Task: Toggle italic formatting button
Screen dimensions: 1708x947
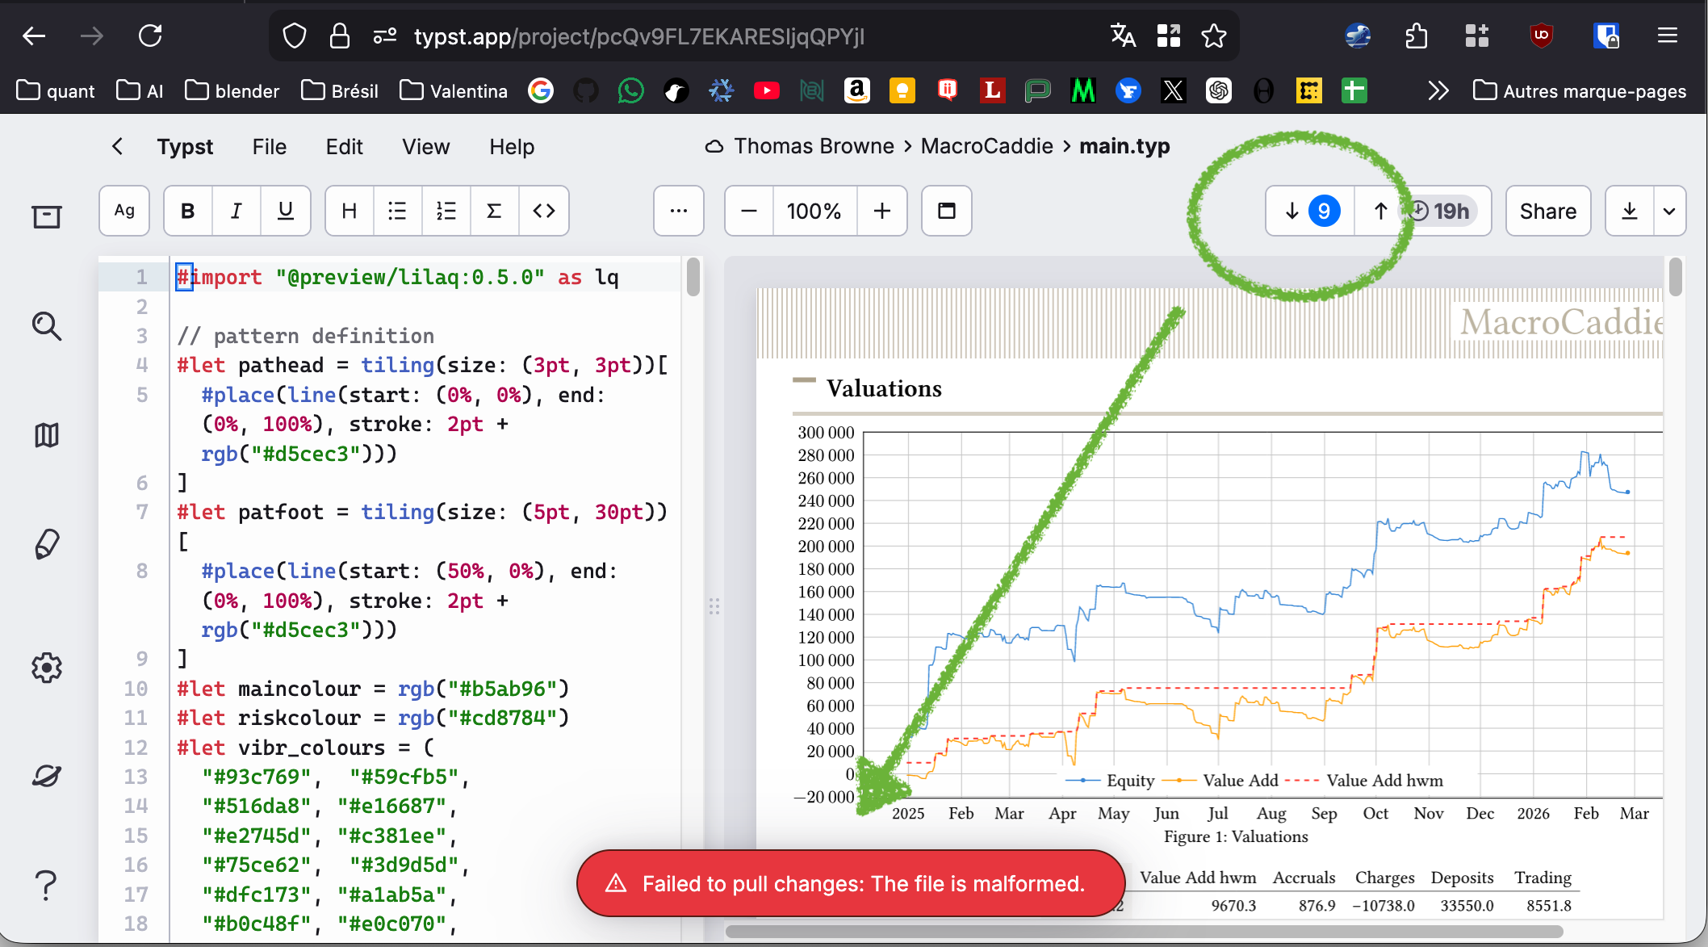Action: tap(237, 211)
